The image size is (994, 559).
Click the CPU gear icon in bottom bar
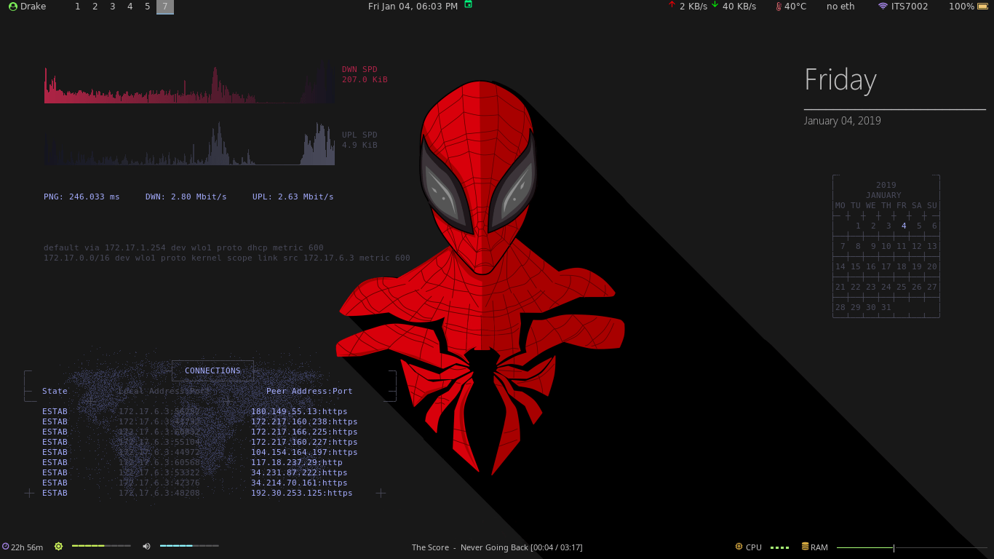739,547
